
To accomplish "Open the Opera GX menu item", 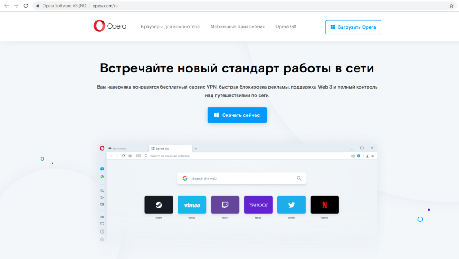I will pos(286,26).
